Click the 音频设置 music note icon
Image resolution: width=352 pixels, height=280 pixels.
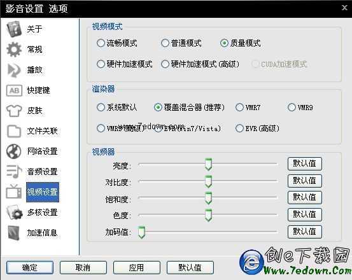[x=14, y=172]
